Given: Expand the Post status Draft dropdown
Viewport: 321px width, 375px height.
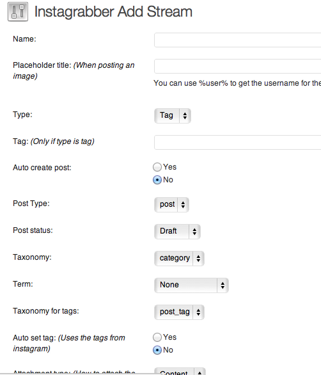Looking at the screenshot, I should tap(177, 232).
